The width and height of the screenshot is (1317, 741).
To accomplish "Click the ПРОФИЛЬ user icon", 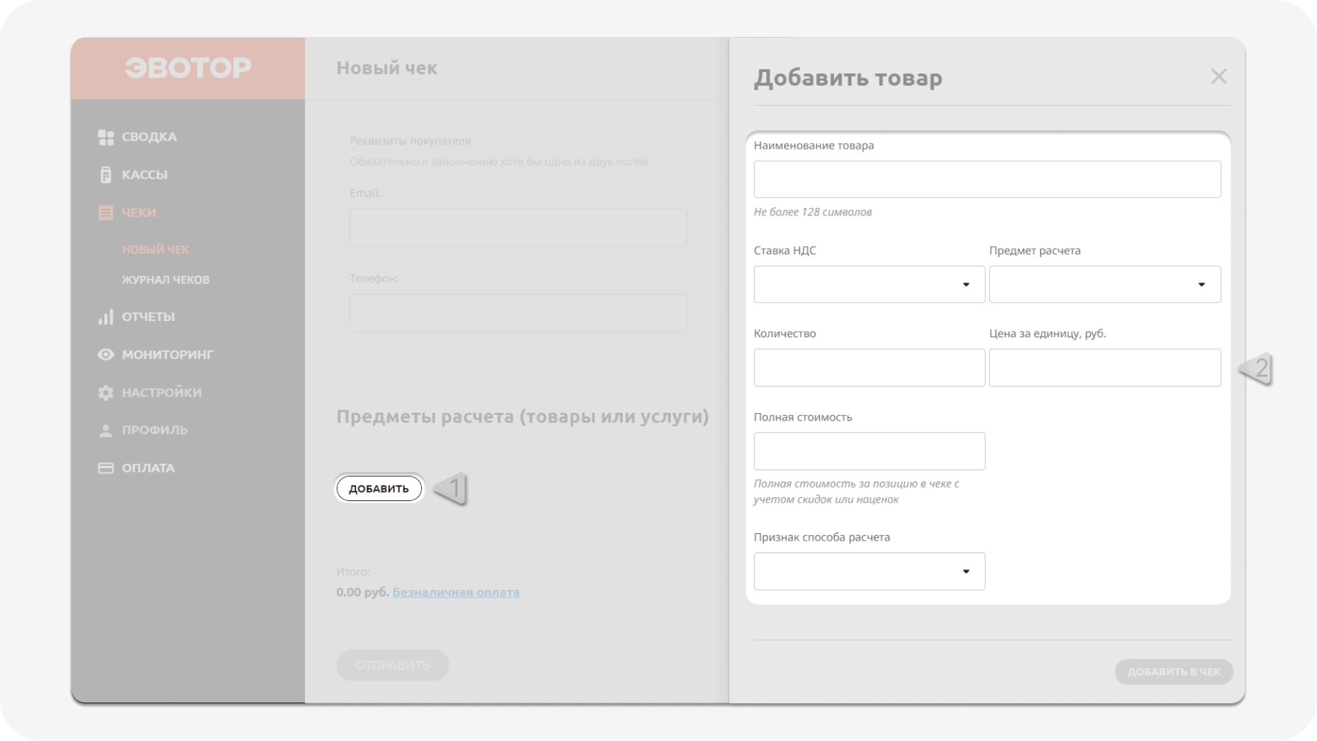I will pos(106,430).
